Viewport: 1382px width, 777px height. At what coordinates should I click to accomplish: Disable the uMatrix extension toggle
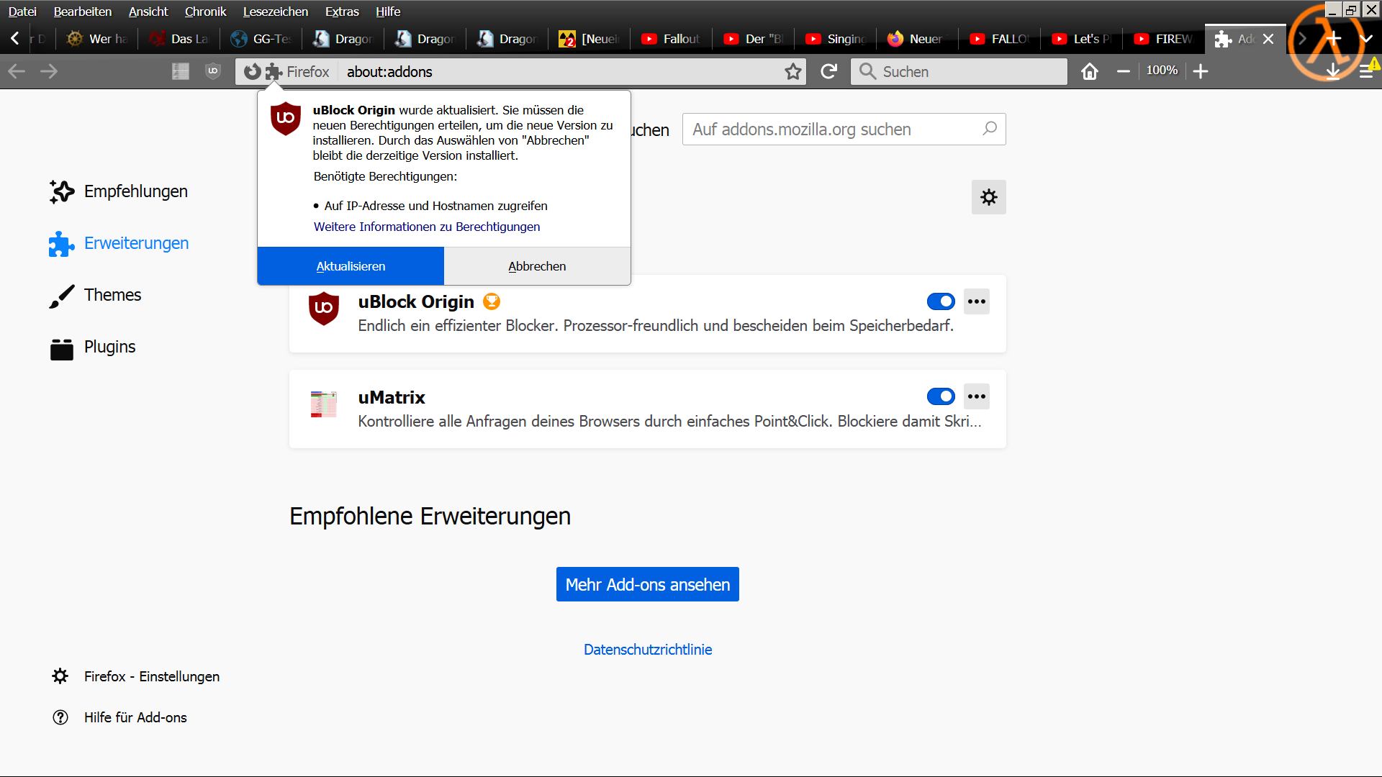940,396
